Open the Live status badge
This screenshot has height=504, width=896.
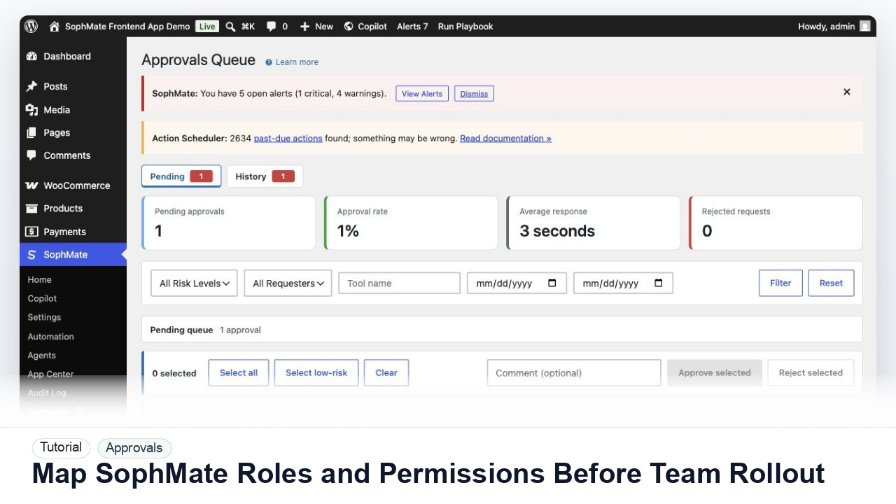(x=207, y=27)
